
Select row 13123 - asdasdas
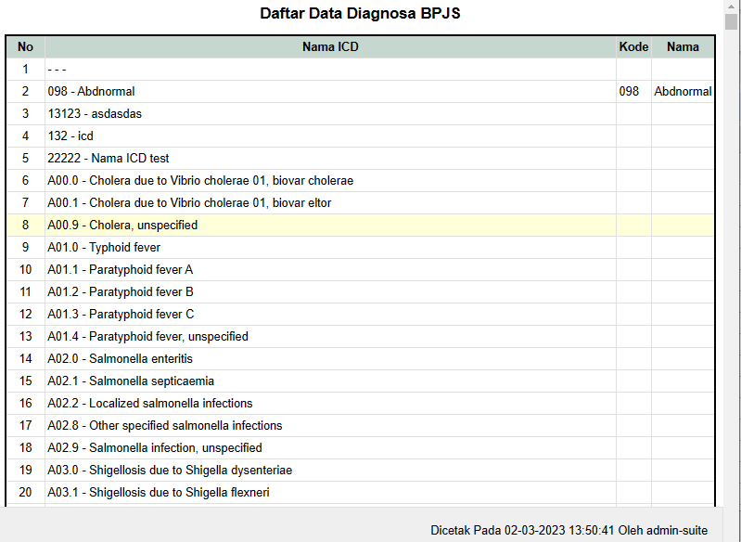(x=360, y=113)
